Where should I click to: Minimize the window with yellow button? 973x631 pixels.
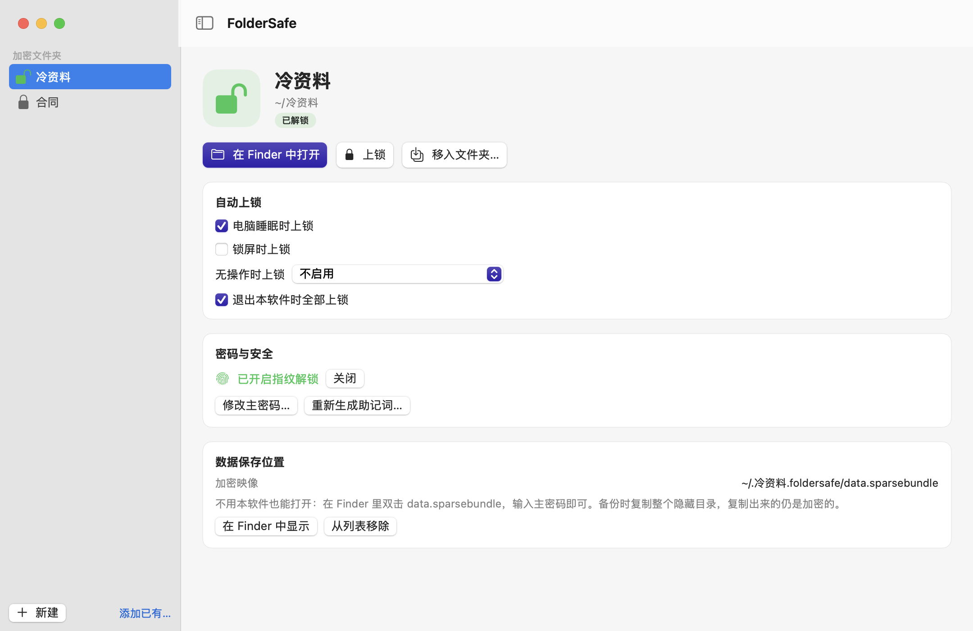[41, 23]
